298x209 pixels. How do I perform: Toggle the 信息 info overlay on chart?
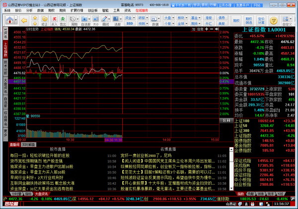tap(200, 29)
